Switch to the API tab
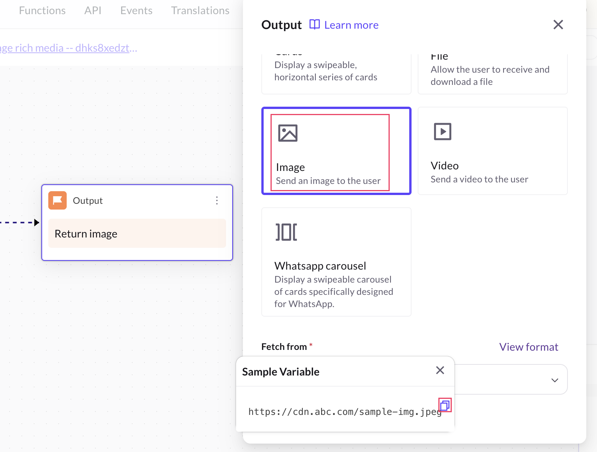The width and height of the screenshot is (597, 452). tap(93, 11)
